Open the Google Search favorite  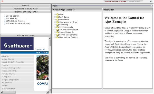point(12,16)
